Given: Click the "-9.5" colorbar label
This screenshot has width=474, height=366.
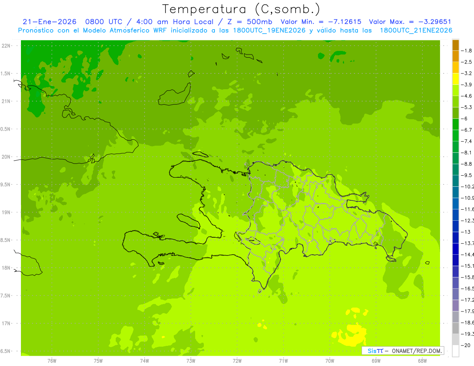Looking at the screenshot, I should pos(467,175).
